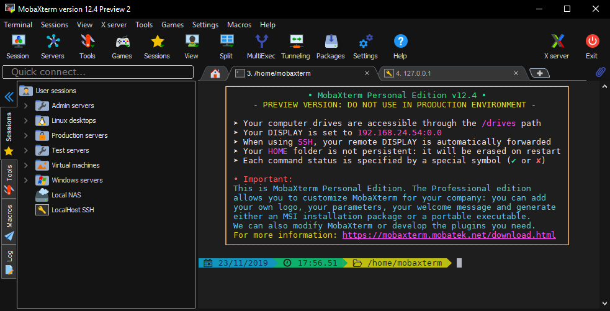Expand the Virtual machines folder
610x311 pixels.
pyautogui.click(x=25, y=165)
